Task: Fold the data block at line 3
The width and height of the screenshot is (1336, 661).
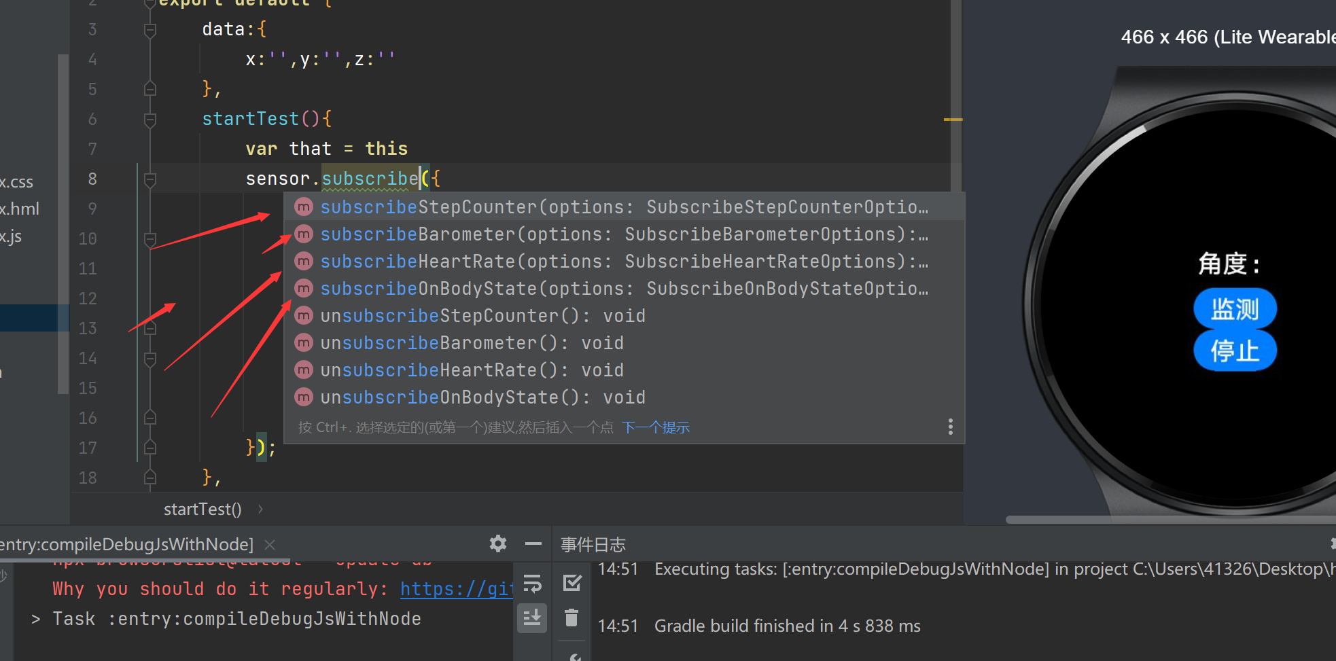Action: click(150, 30)
